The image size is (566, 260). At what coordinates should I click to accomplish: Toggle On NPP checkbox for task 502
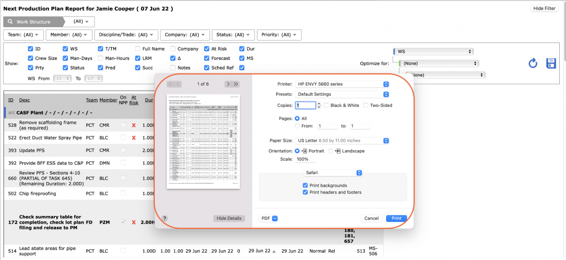[123, 194]
